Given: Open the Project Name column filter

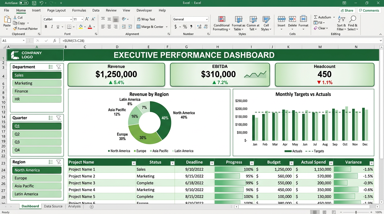Looking at the screenshot, I should (x=134, y=163).
